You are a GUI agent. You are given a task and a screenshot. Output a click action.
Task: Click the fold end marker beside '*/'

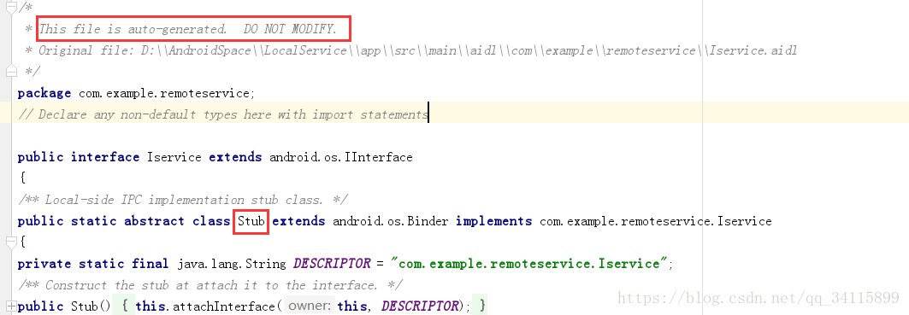(11, 71)
